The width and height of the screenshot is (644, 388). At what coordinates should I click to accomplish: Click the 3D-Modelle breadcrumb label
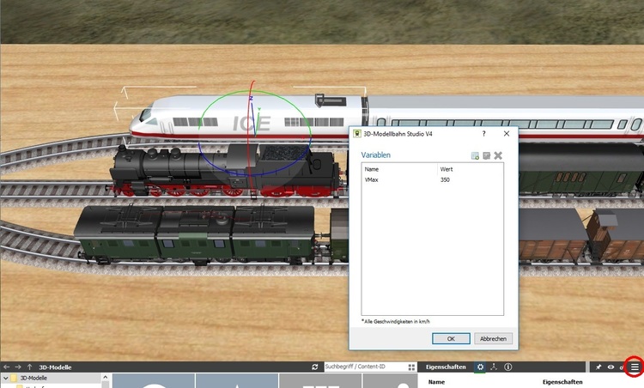tap(55, 367)
